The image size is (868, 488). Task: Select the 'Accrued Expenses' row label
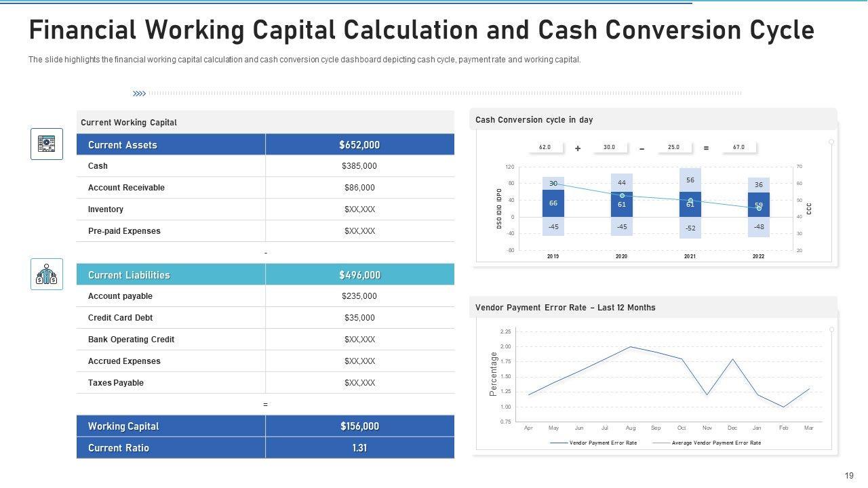[x=124, y=361]
